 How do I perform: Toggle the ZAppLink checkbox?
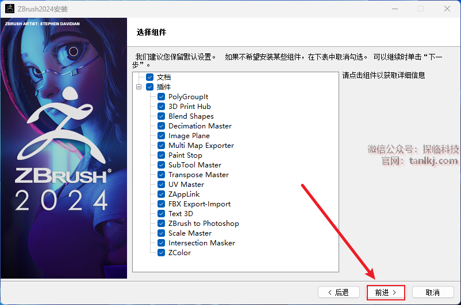(x=161, y=194)
